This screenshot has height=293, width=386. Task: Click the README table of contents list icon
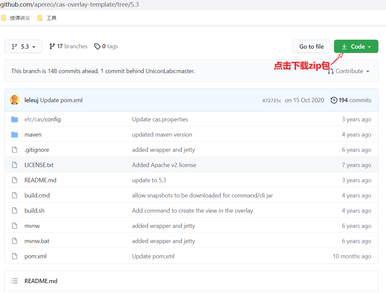15,281
